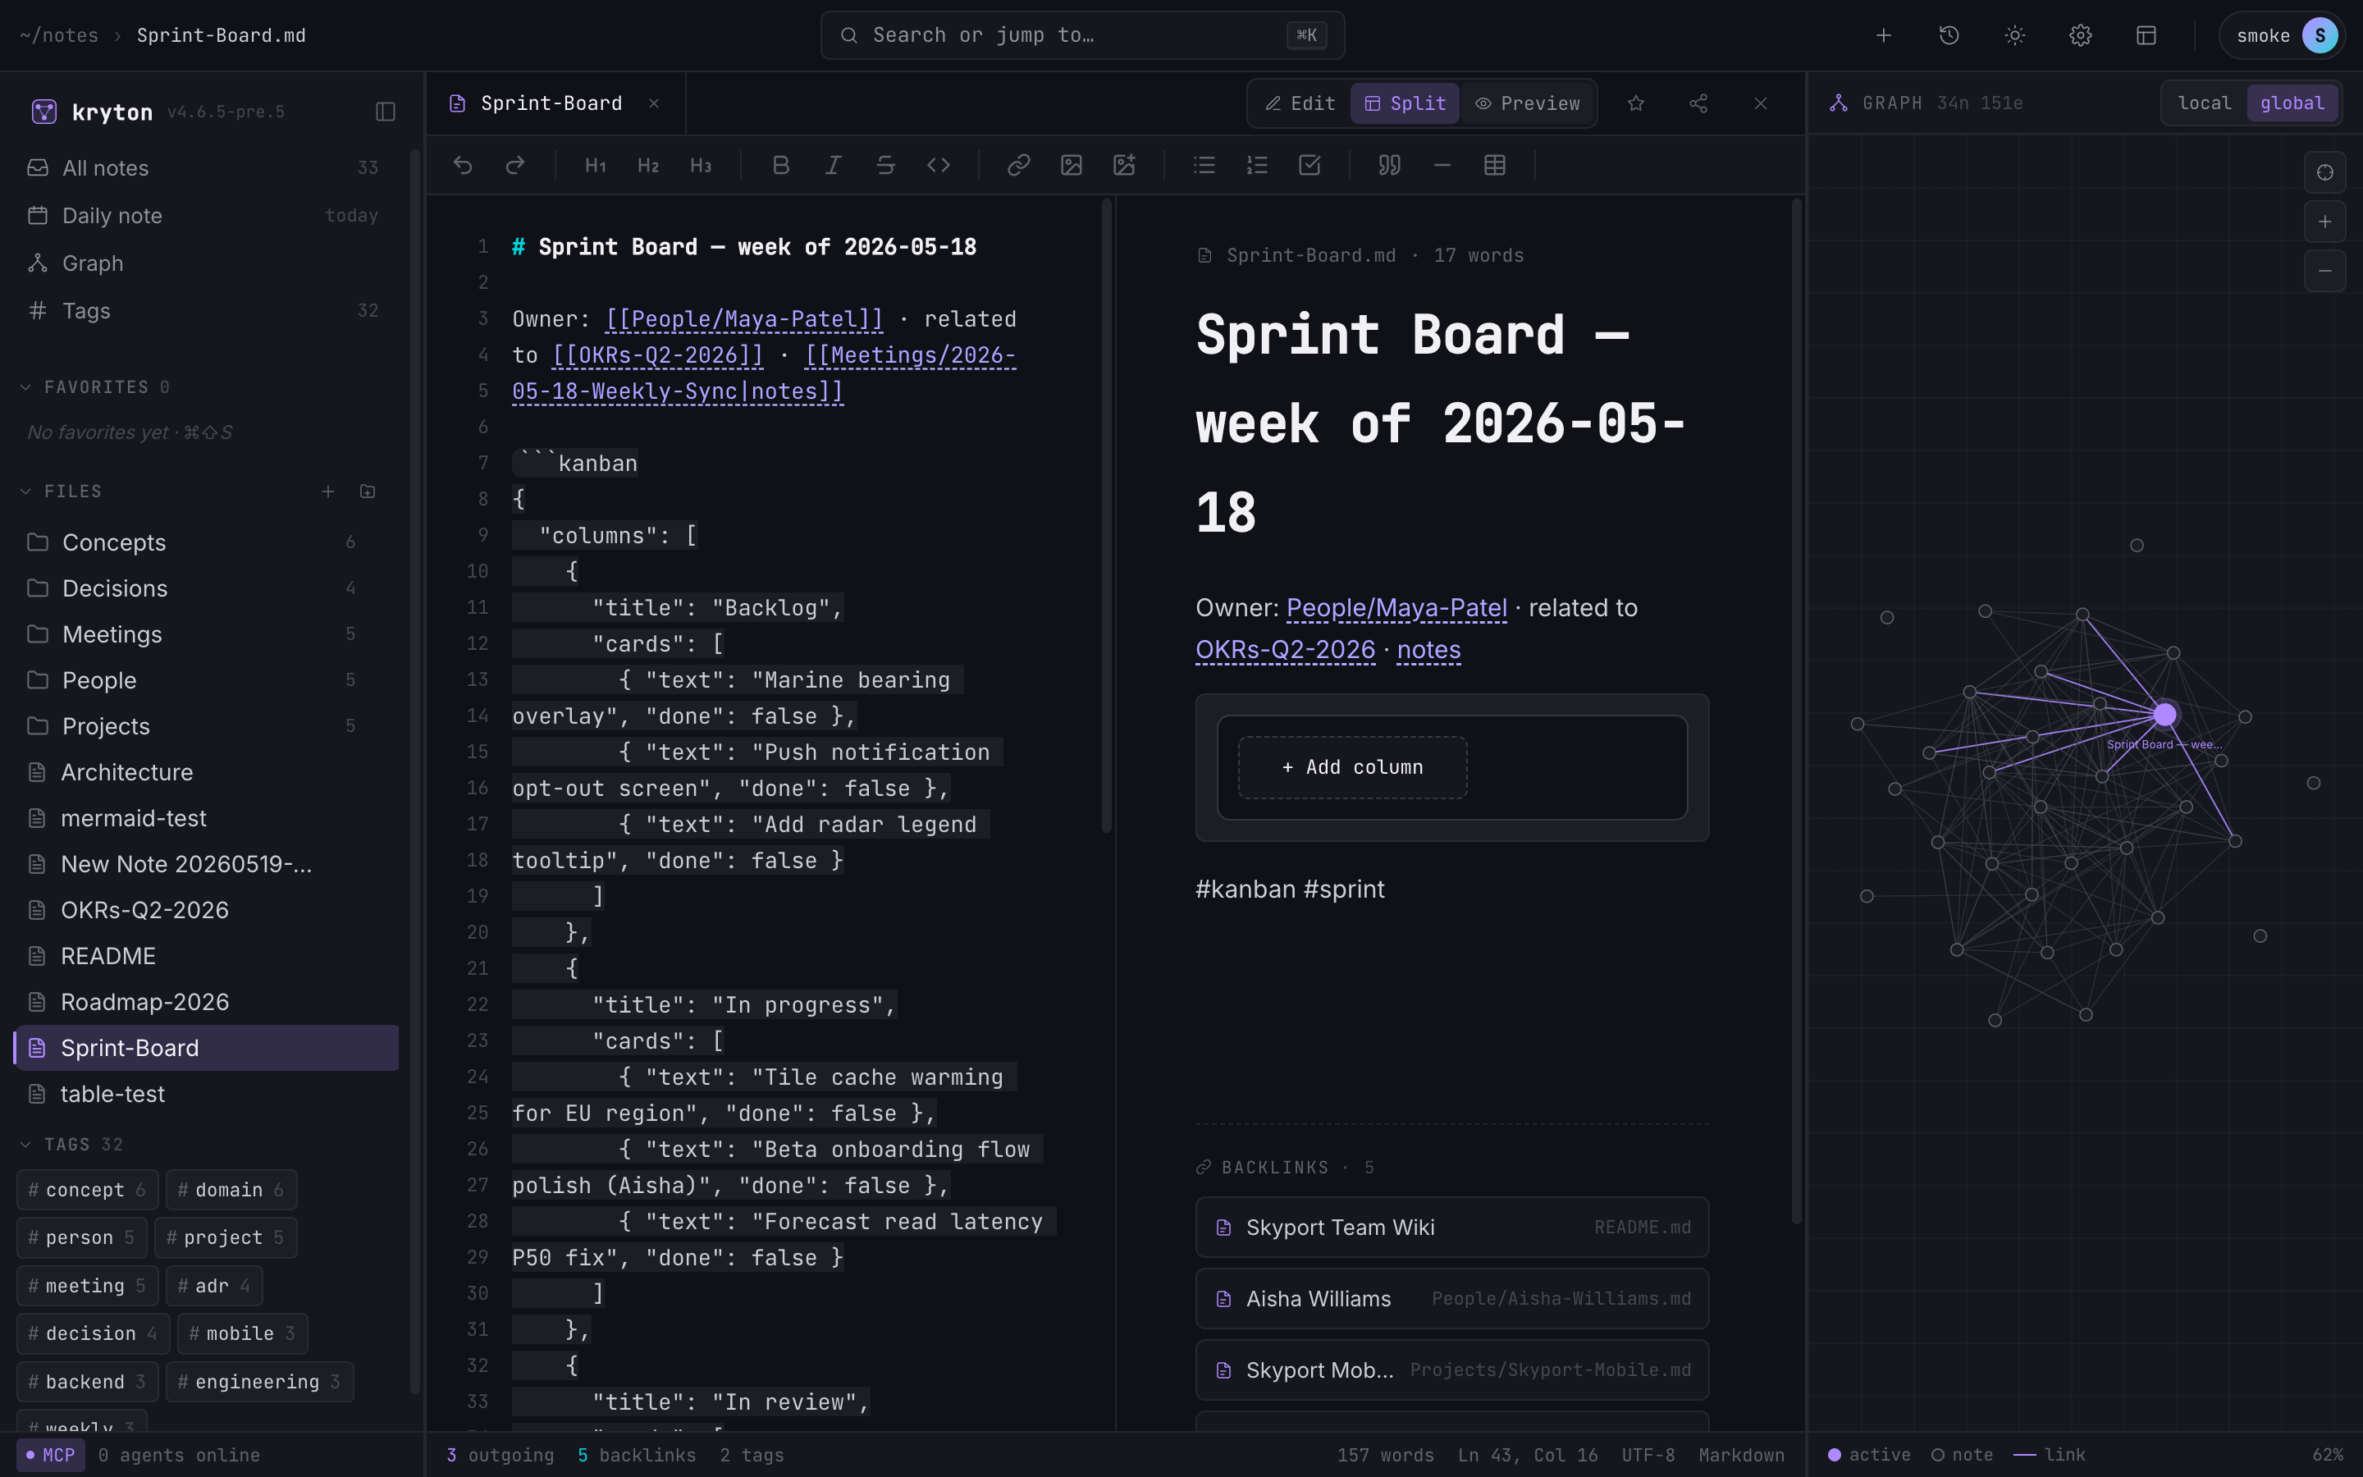Viewport: 2363px width, 1477px height.
Task: Insert a horizontal rule
Action: click(x=1442, y=165)
